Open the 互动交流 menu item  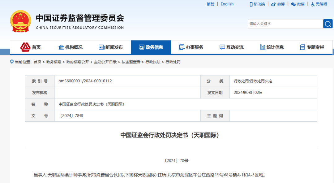[x=232, y=47]
